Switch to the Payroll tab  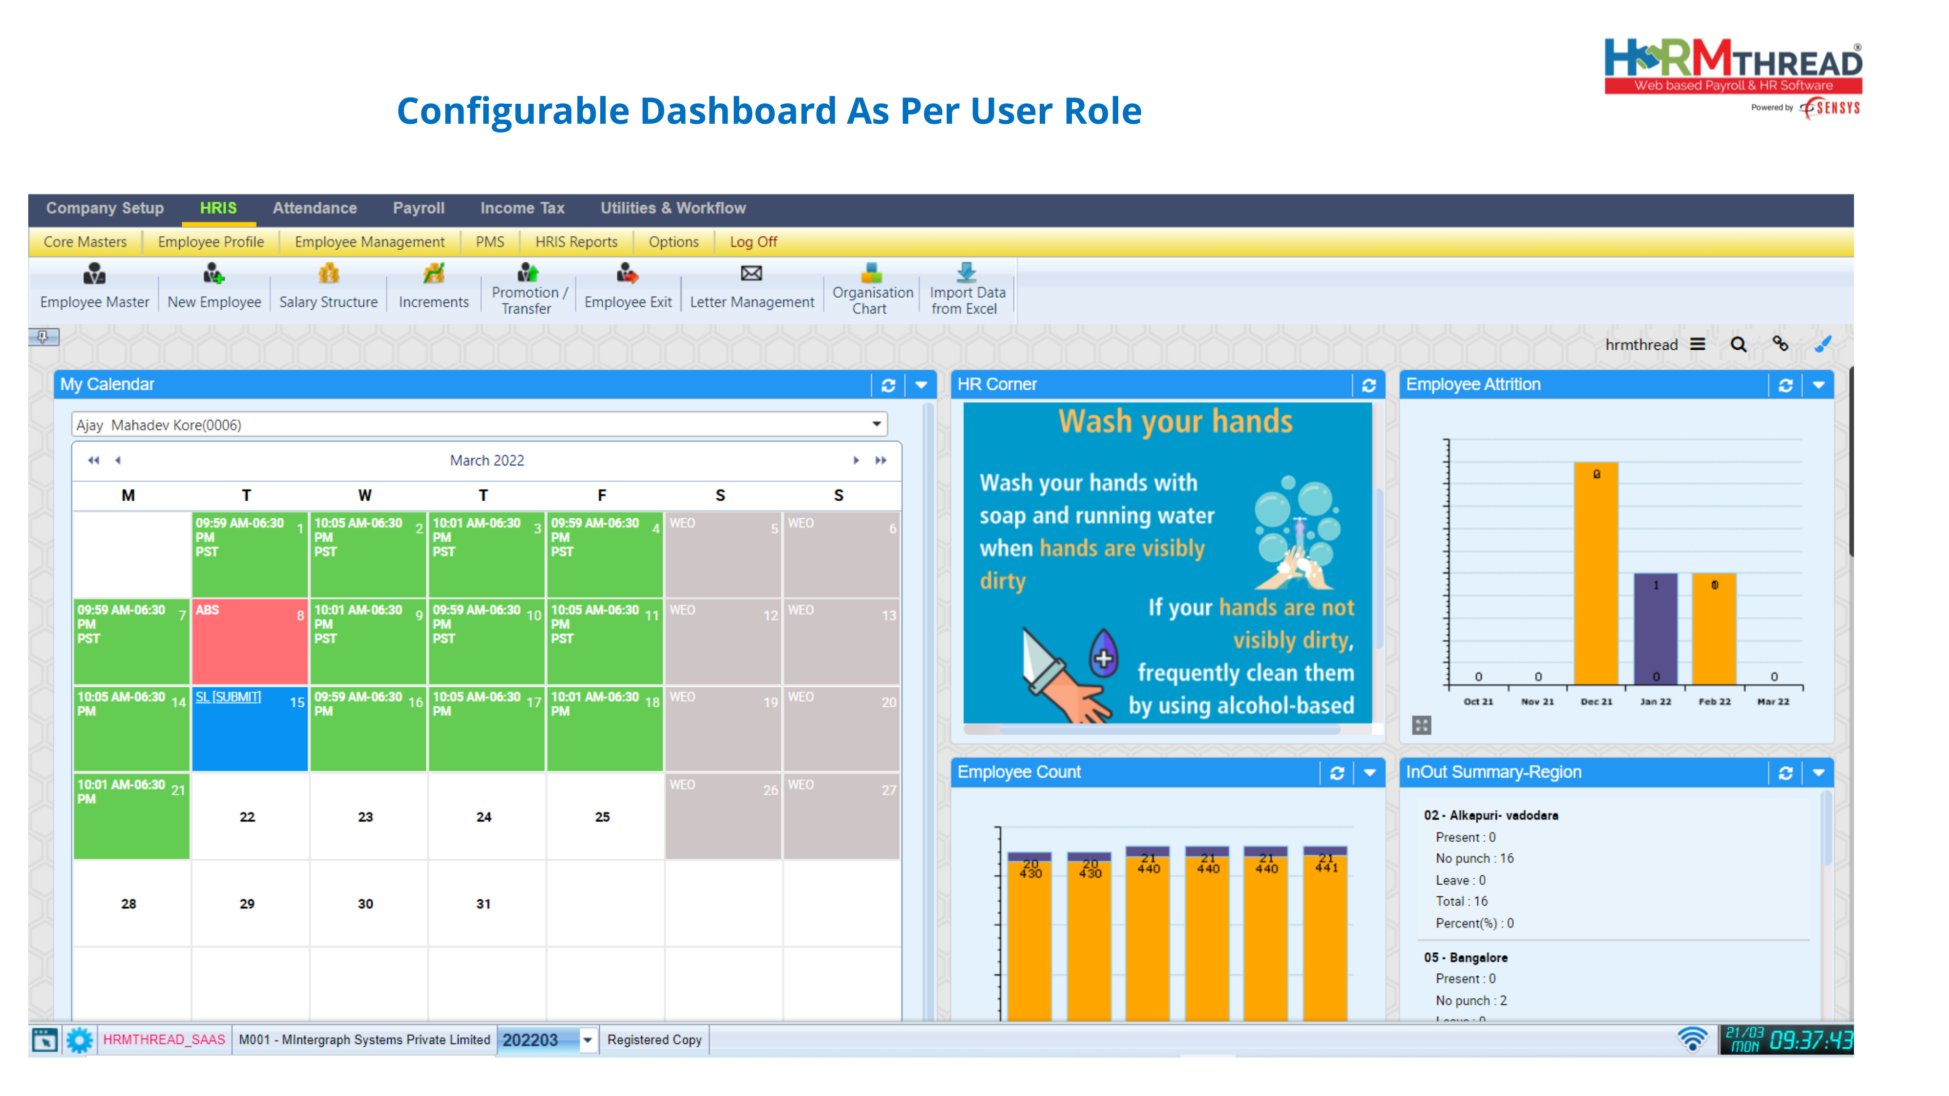point(419,208)
